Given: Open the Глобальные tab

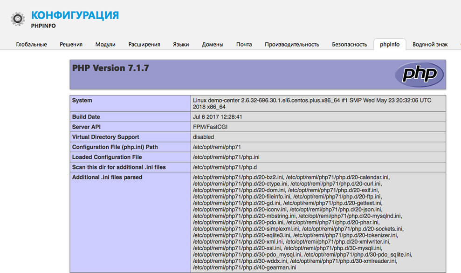Looking at the screenshot, I should click(x=31, y=44).
